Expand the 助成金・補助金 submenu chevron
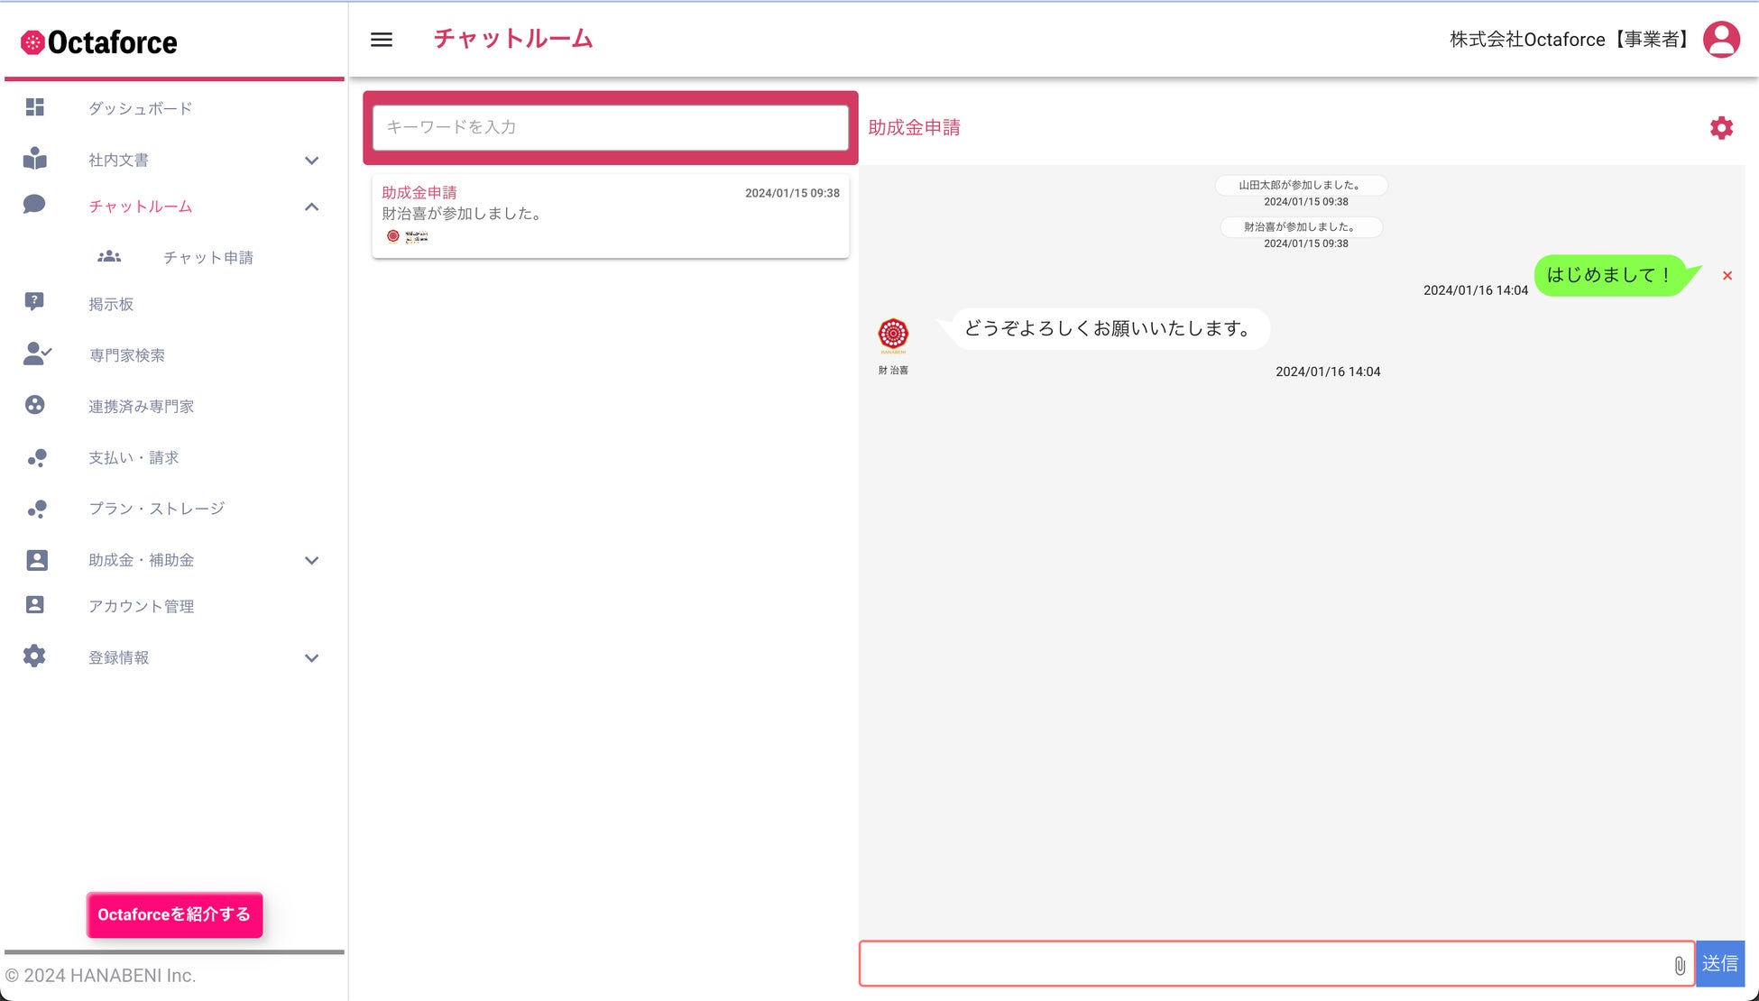1759x1001 pixels. pos(311,560)
